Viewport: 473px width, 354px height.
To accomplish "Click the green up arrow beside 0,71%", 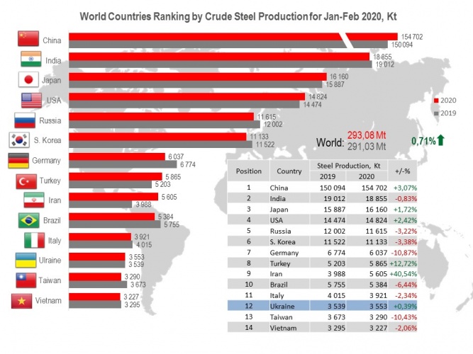I will (x=440, y=141).
